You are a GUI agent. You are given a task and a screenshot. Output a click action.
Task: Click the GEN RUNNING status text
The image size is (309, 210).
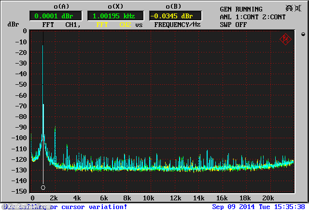(x=241, y=9)
